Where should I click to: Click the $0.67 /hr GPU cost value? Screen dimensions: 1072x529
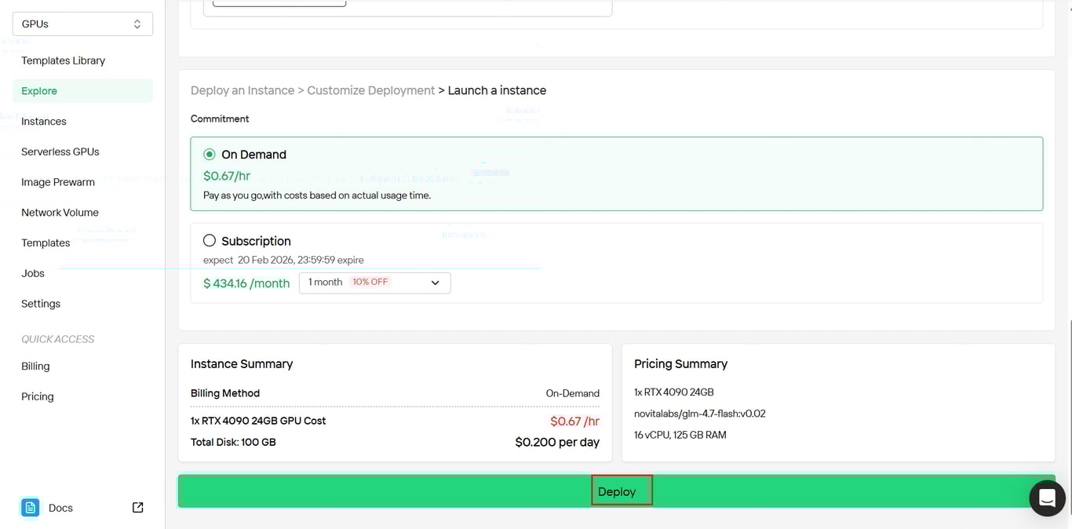[574, 421]
